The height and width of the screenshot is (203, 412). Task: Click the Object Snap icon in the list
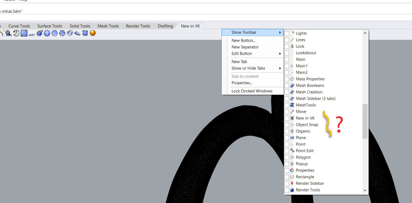click(292, 124)
